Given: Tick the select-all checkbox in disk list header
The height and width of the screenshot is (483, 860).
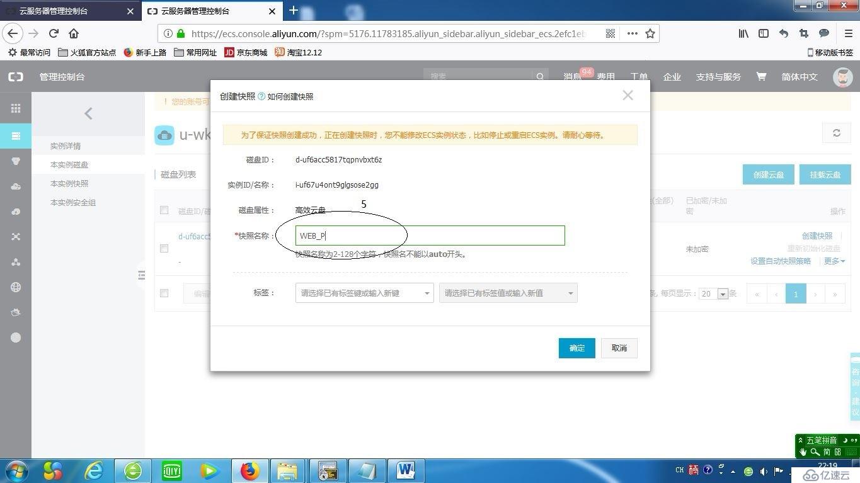Looking at the screenshot, I should click(164, 210).
